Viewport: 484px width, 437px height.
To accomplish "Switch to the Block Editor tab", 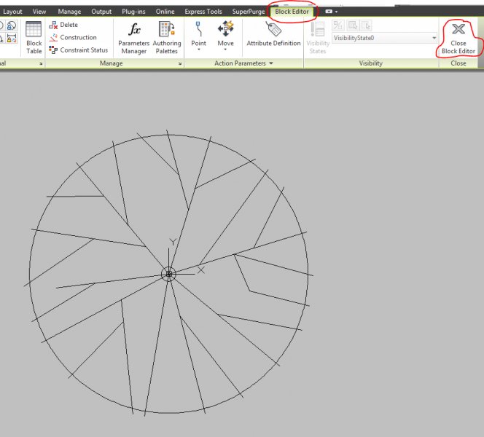I will click(292, 12).
